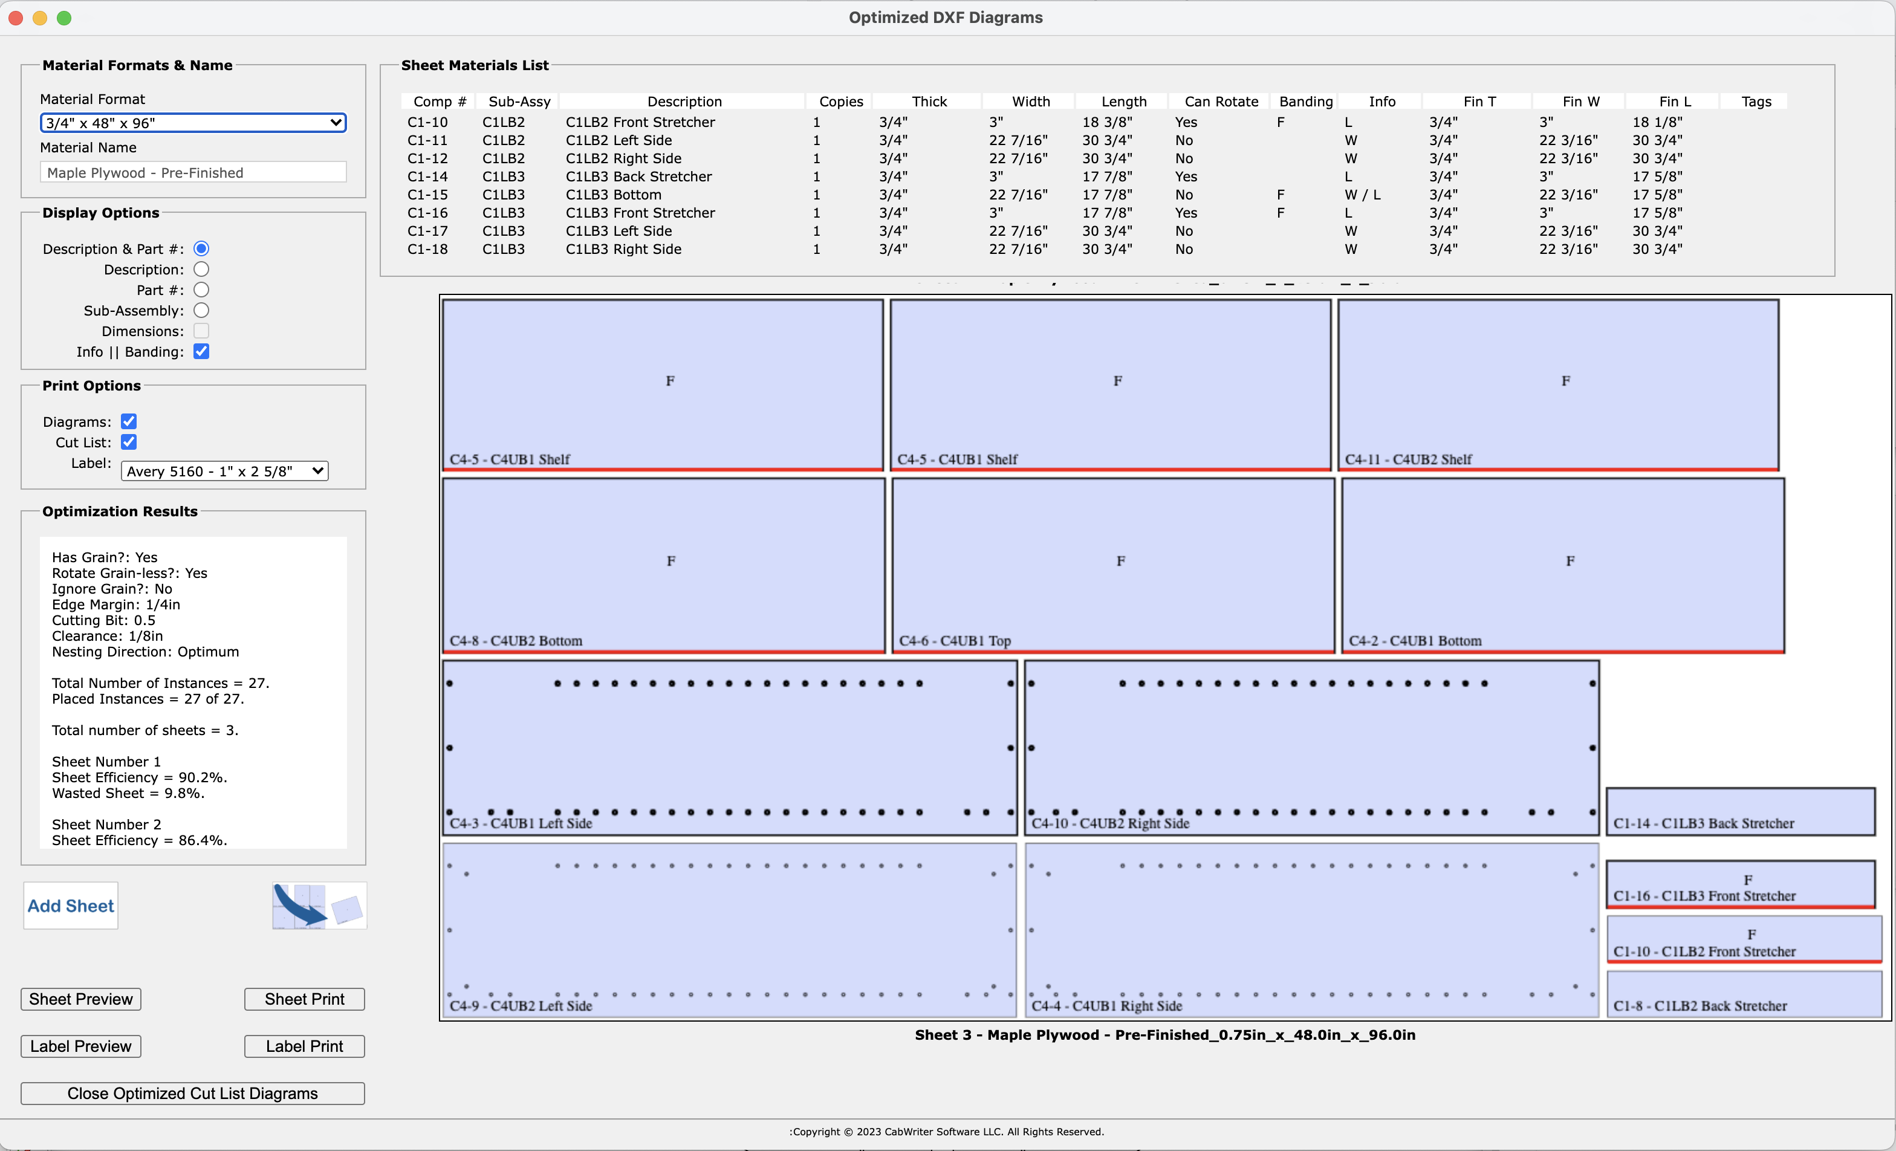Select the Sub-Assembly display radio button
Image resolution: width=1896 pixels, height=1151 pixels.
click(x=201, y=310)
